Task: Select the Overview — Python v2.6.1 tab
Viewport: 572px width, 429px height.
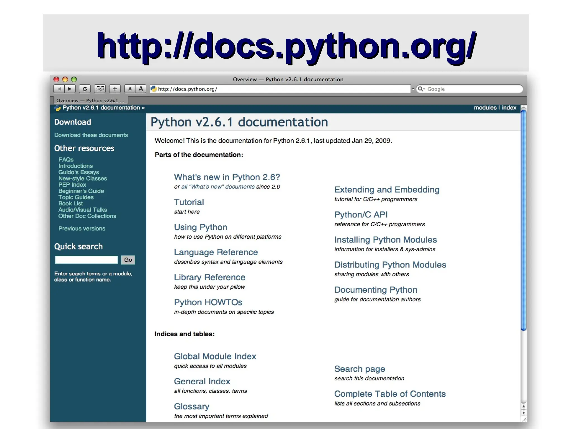Action: [x=90, y=100]
